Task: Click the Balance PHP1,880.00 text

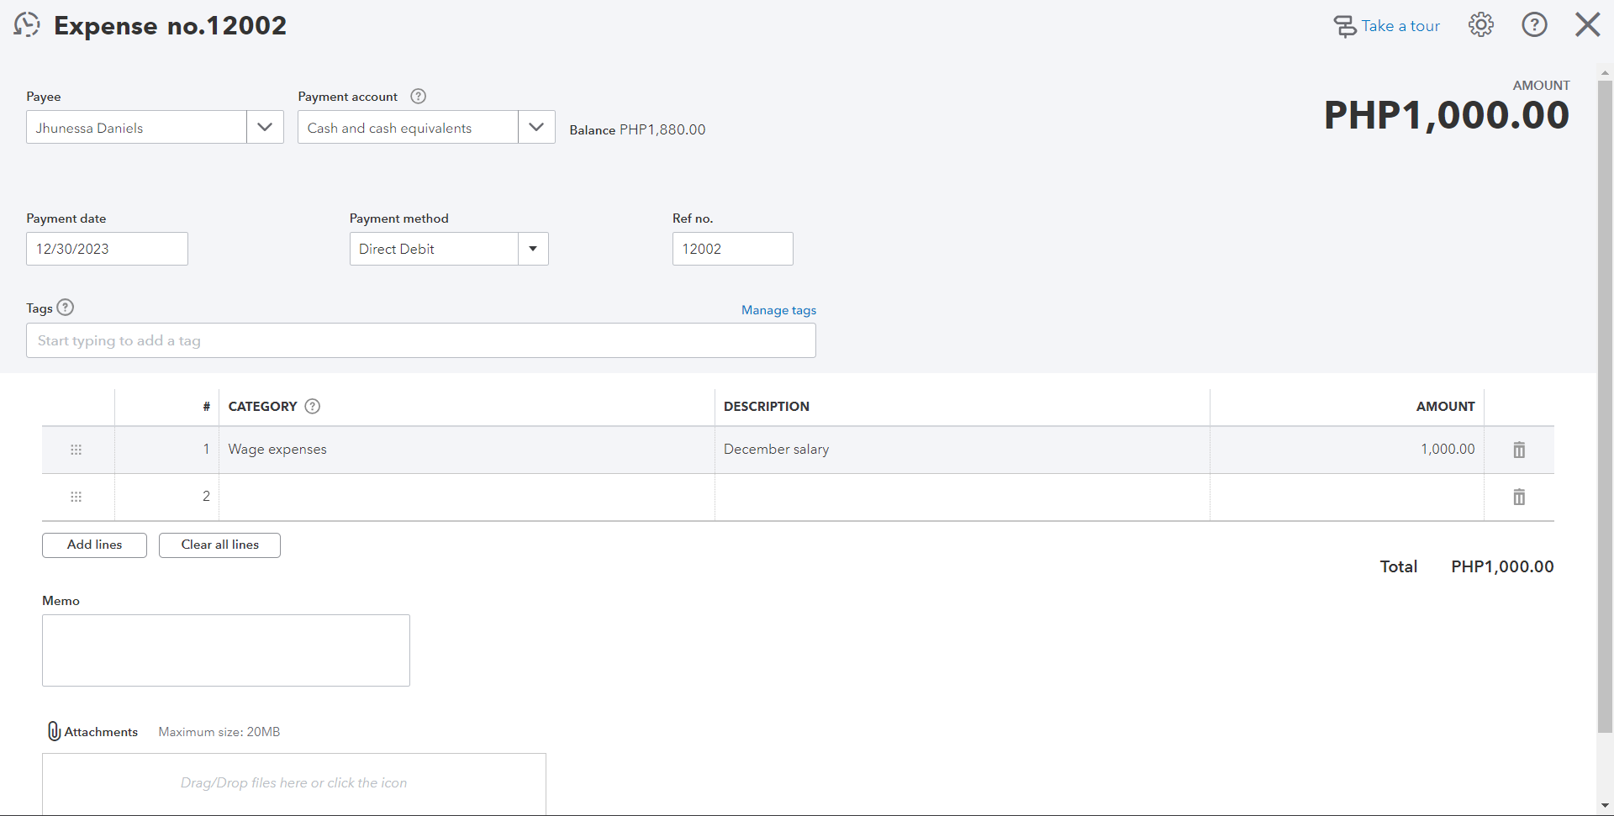Action: point(637,129)
